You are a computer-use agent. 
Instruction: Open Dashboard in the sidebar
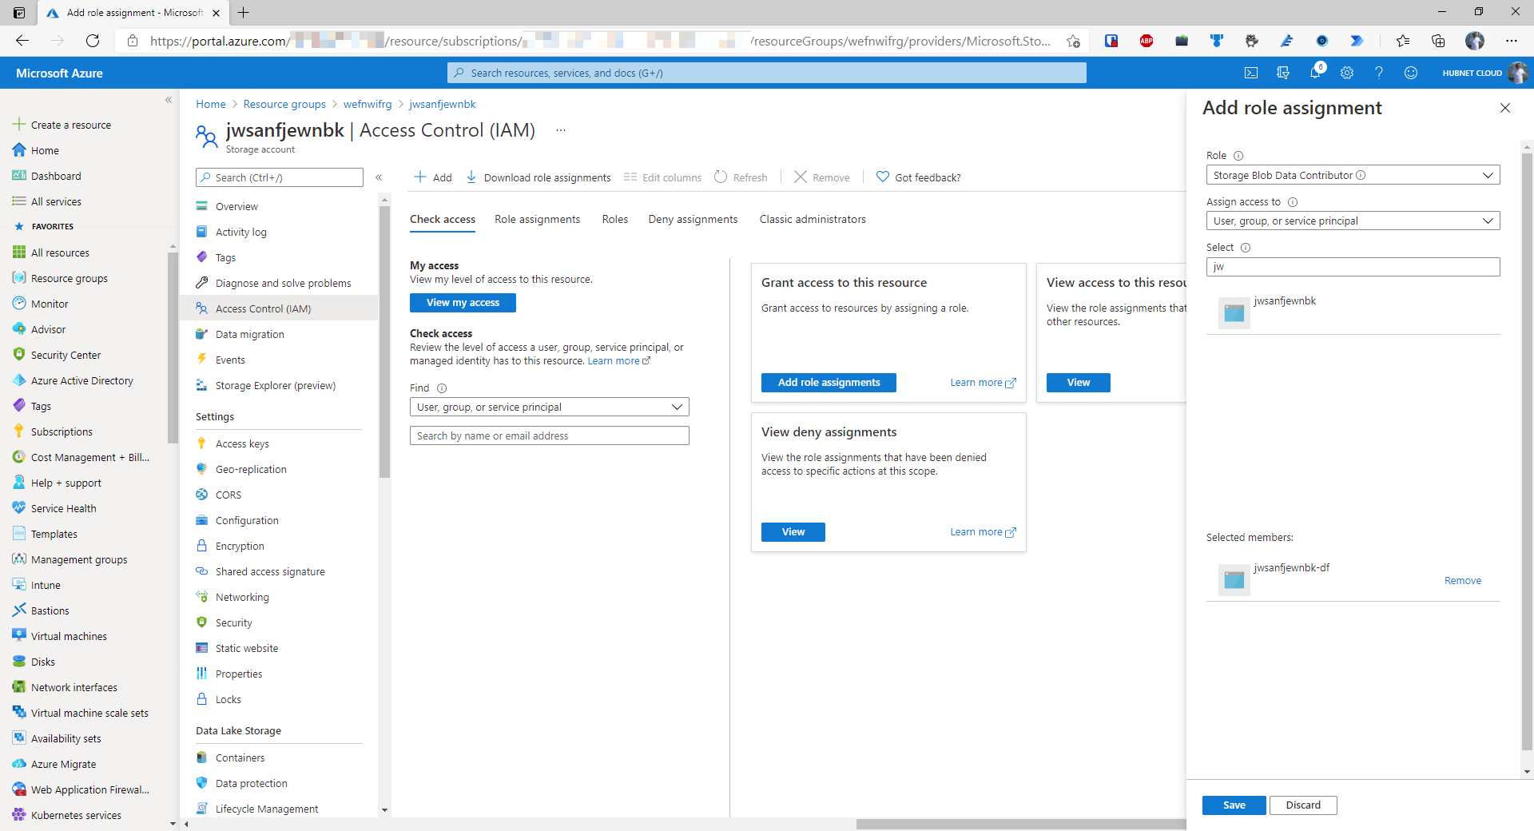pyautogui.click(x=47, y=176)
